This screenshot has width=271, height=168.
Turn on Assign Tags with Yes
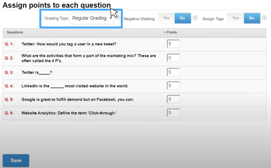pyautogui.click(x=235, y=18)
